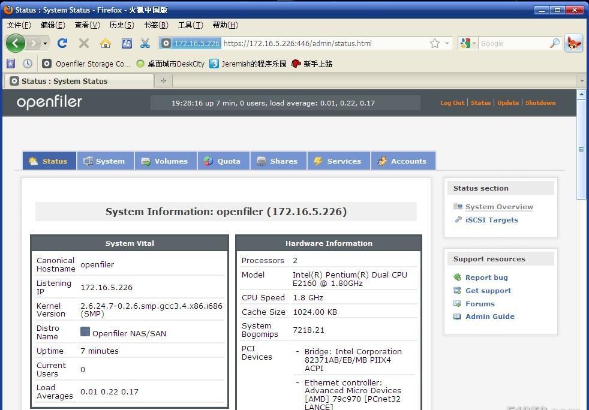Open the Forums link

480,304
